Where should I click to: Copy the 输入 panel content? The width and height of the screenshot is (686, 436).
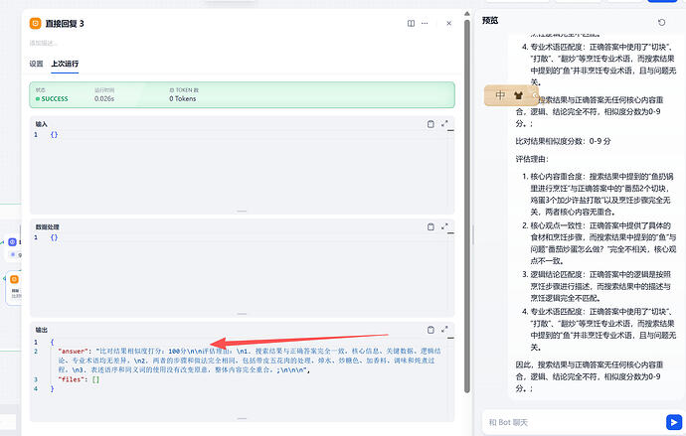click(x=430, y=124)
